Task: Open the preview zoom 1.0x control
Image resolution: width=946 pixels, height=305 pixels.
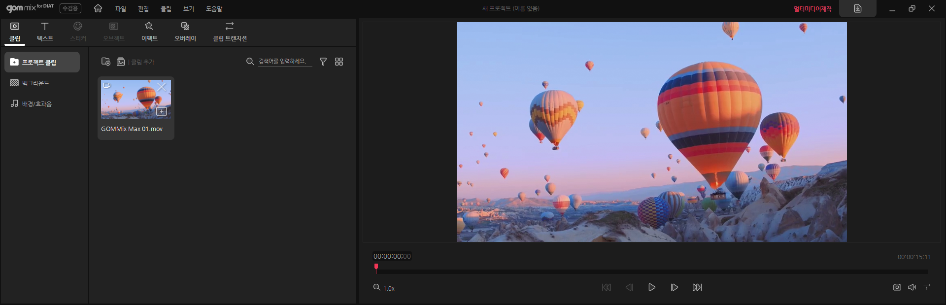Action: (x=384, y=288)
